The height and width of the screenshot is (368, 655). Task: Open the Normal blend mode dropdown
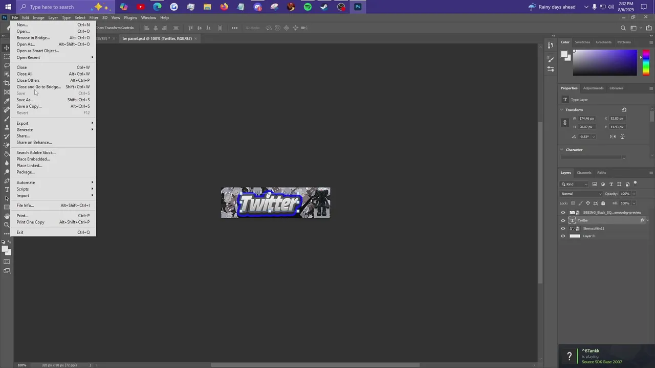[x=581, y=194]
